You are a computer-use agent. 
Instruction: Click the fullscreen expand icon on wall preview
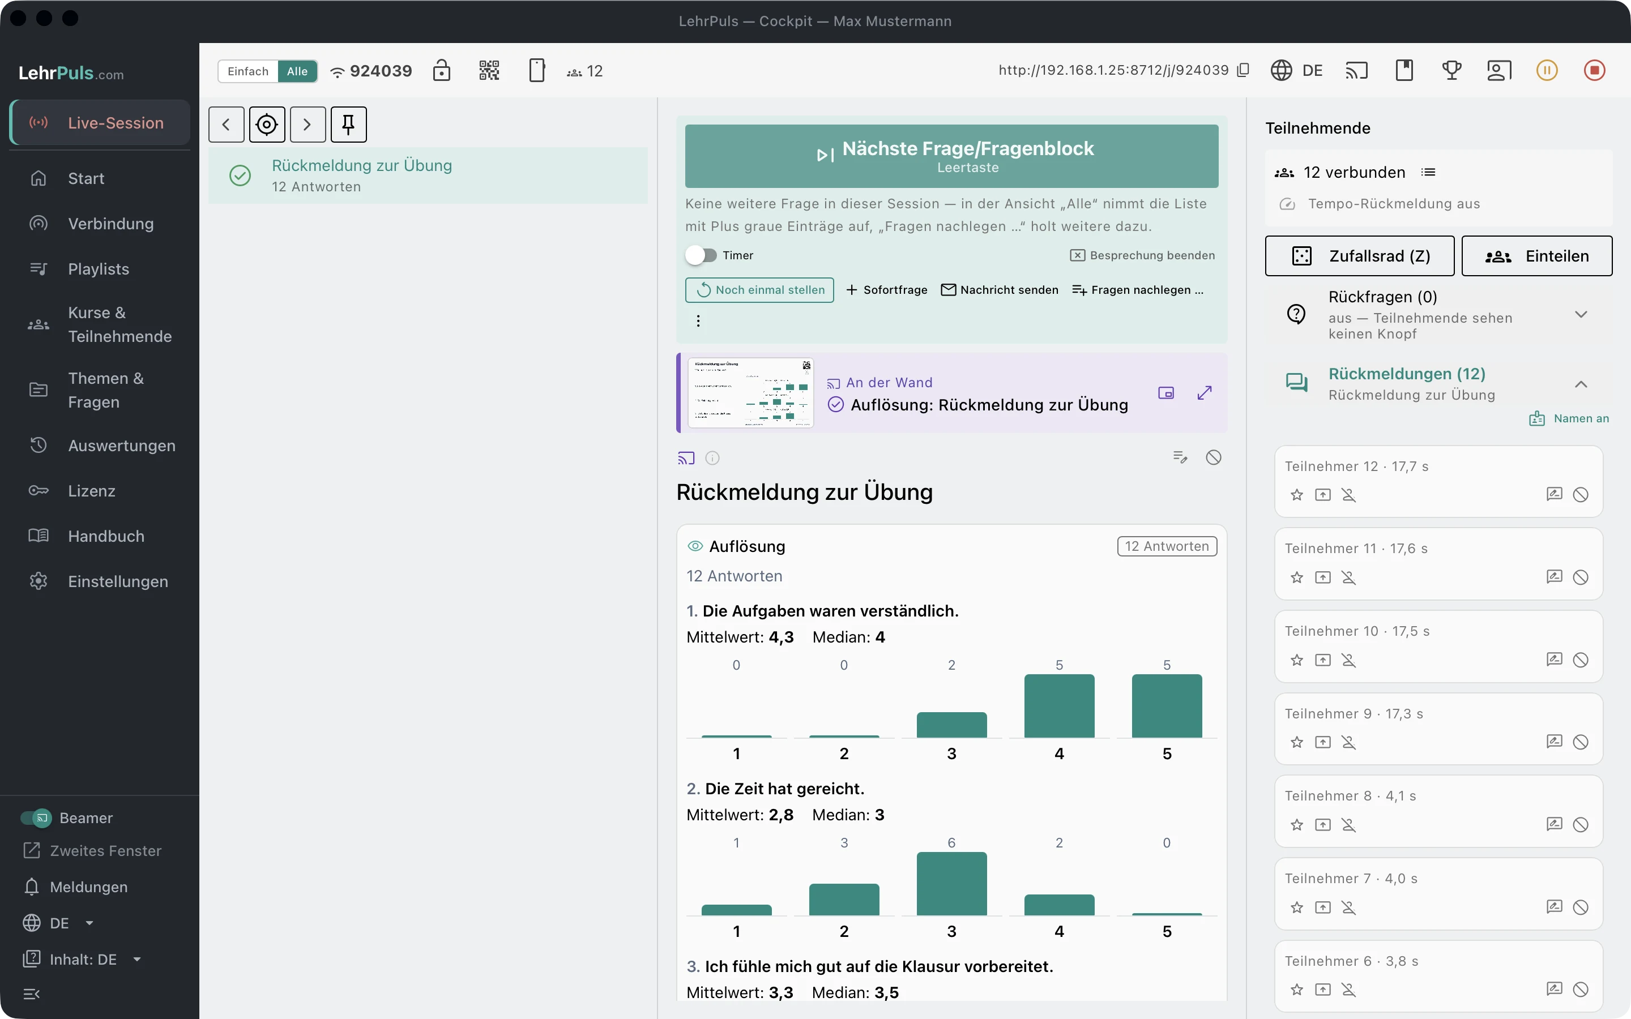1205,393
